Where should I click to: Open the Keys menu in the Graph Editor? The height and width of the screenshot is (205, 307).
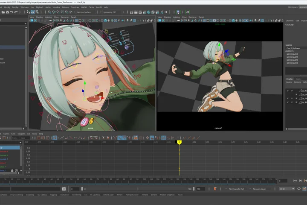[x=13, y=134]
